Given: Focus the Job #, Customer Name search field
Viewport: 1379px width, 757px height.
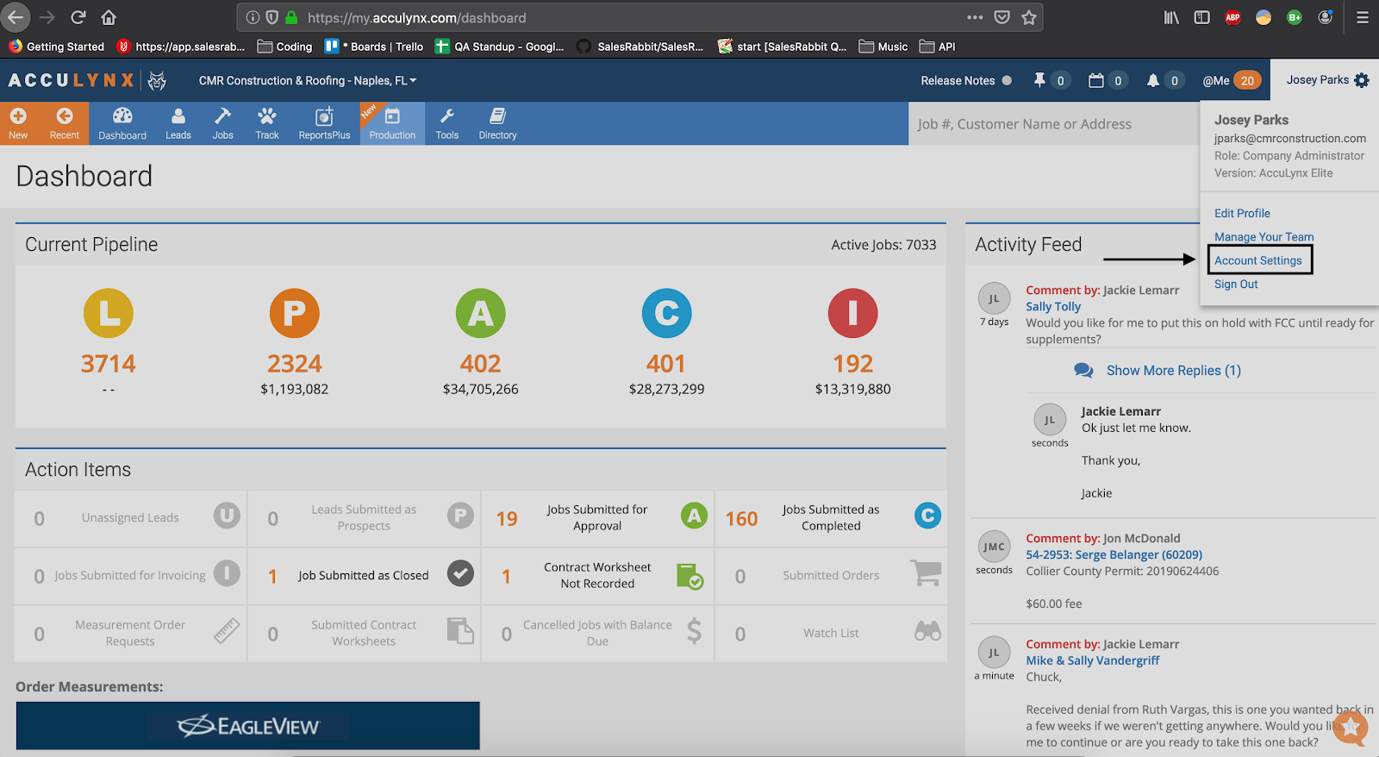Looking at the screenshot, I should [1053, 123].
